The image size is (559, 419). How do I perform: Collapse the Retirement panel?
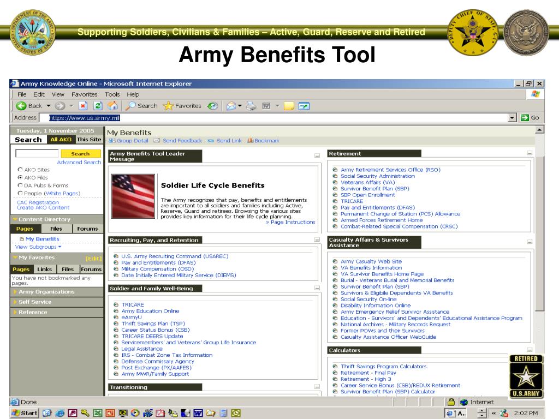pyautogui.click(x=530, y=153)
